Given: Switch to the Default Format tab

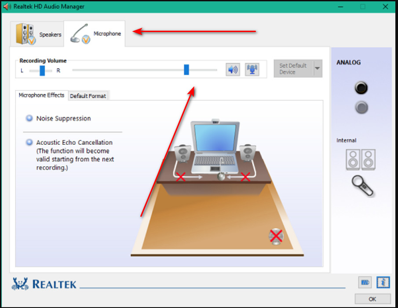Looking at the screenshot, I should [x=88, y=96].
